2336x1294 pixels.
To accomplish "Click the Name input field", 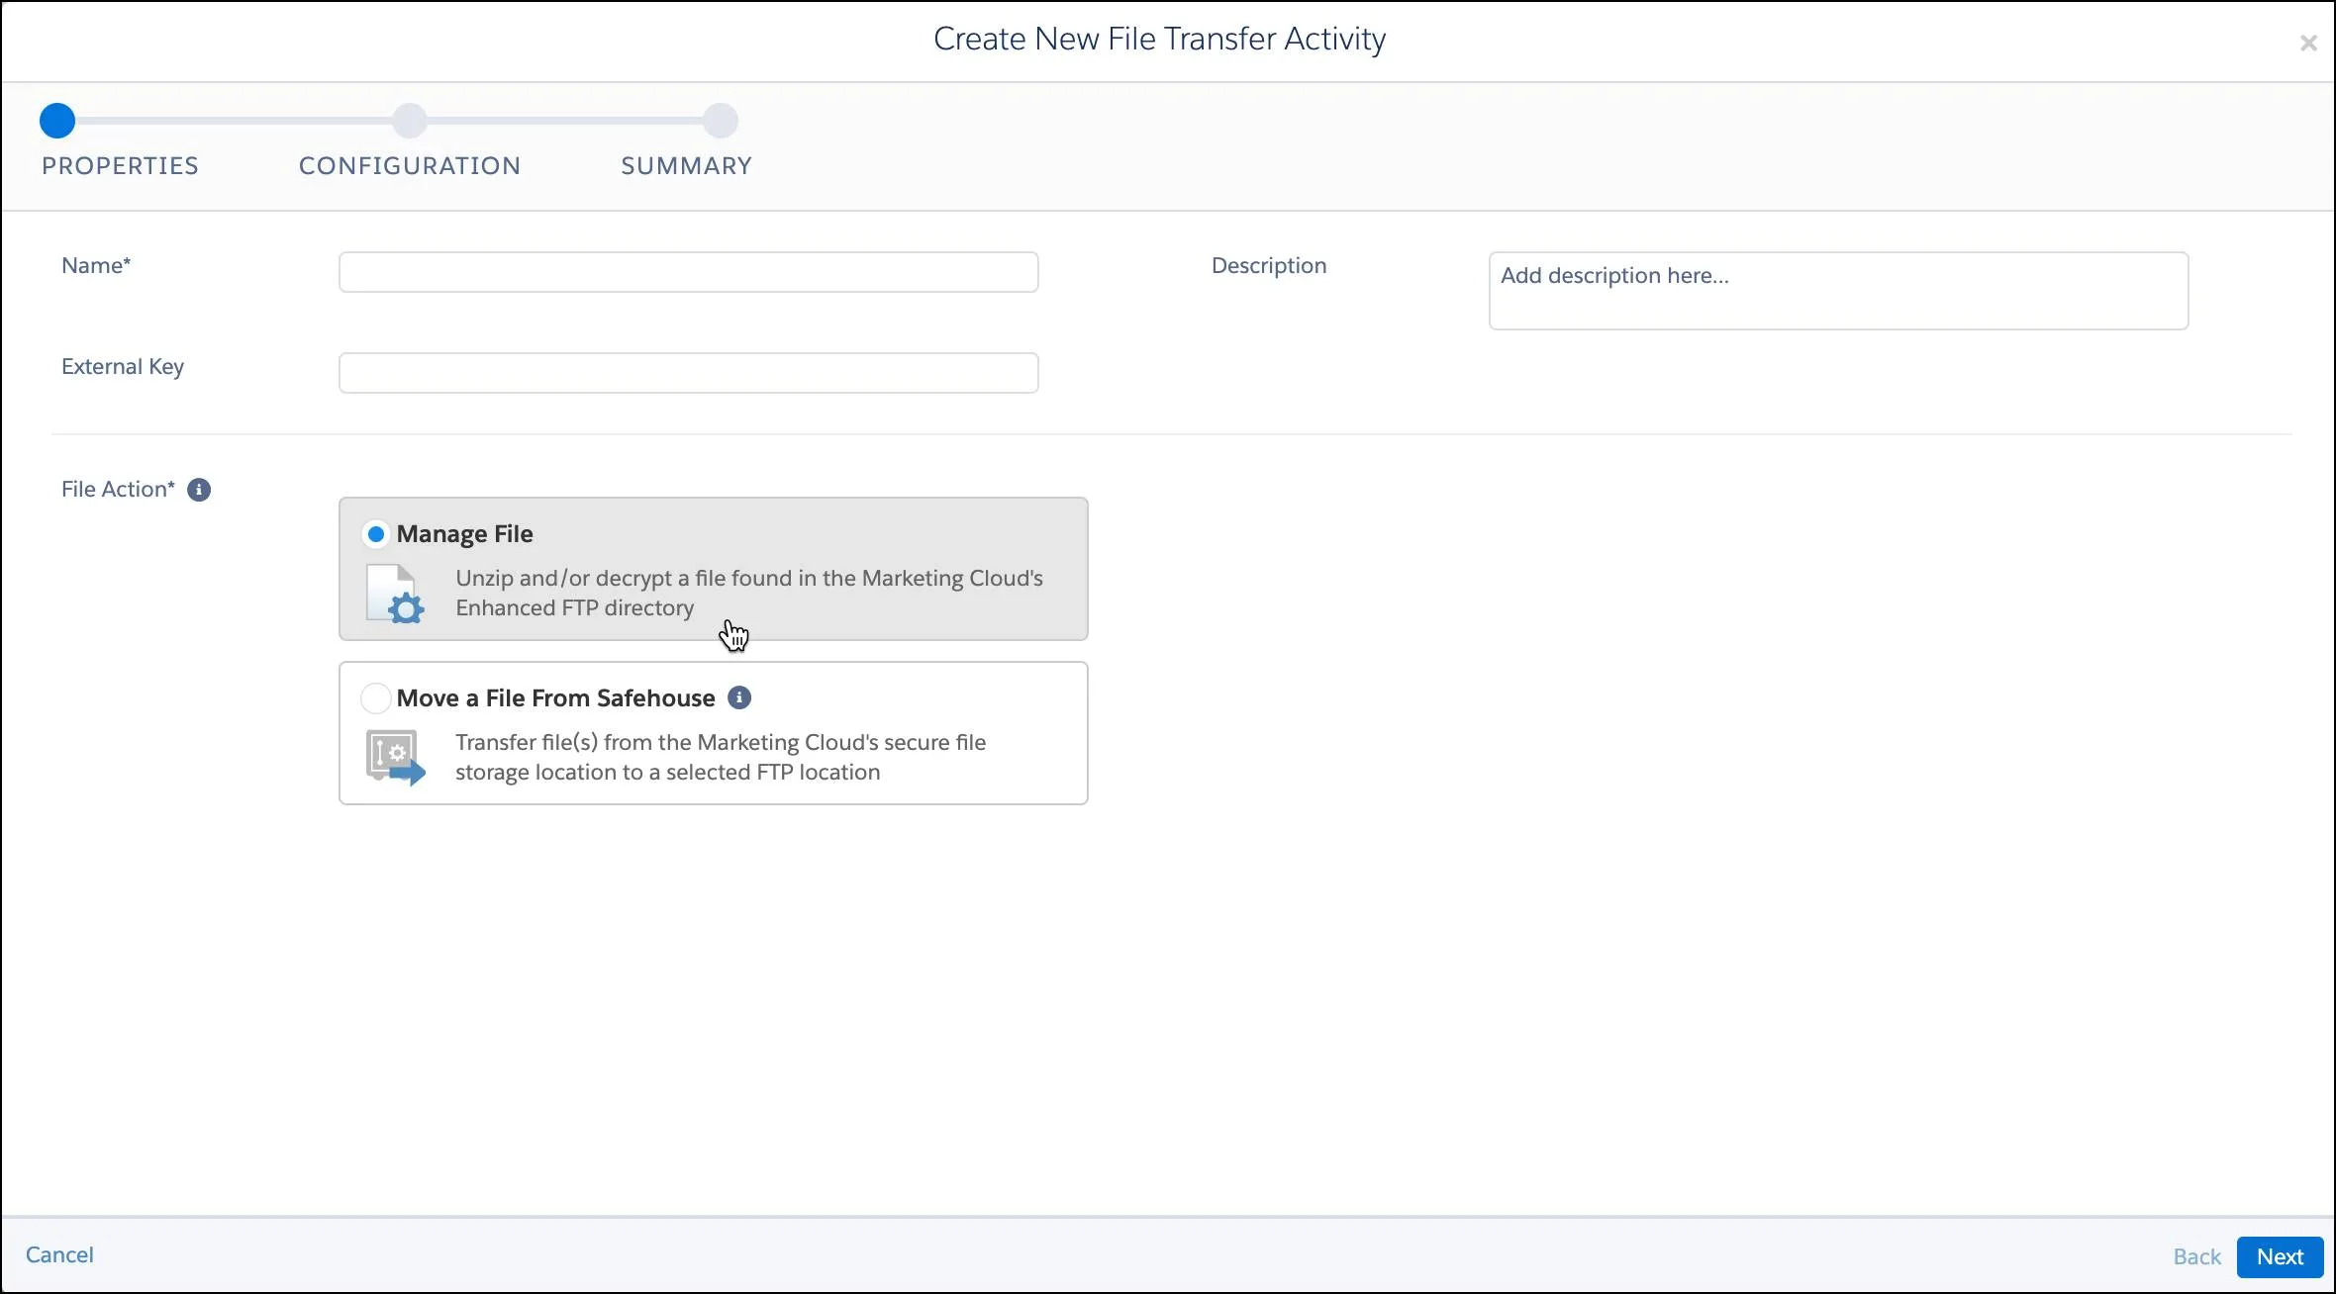I will click(689, 271).
